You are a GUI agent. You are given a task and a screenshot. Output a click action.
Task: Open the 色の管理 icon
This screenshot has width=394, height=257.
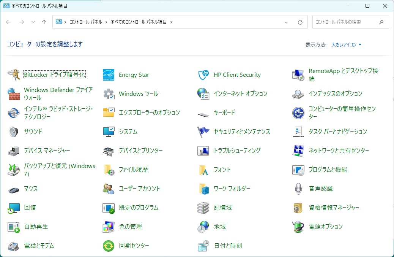(x=109, y=227)
